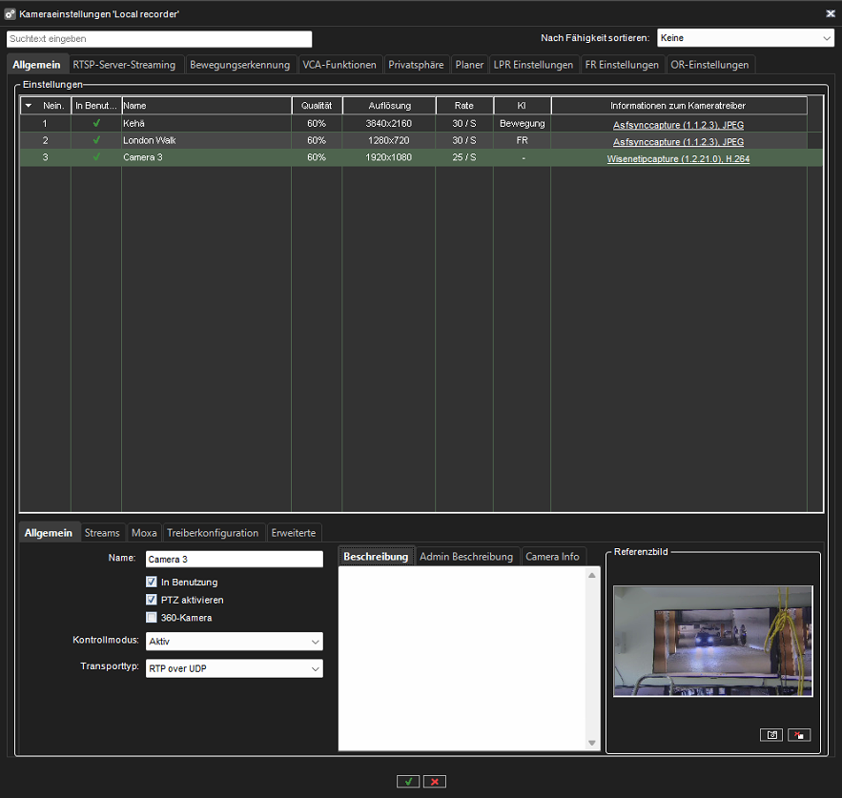
Task: Switch to Admin Beschreibung tab
Action: tap(466, 557)
